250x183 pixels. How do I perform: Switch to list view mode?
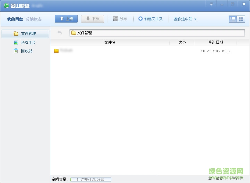232,19
